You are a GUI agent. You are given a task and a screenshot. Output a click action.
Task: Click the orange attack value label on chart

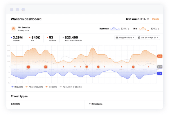pos(160,56)
